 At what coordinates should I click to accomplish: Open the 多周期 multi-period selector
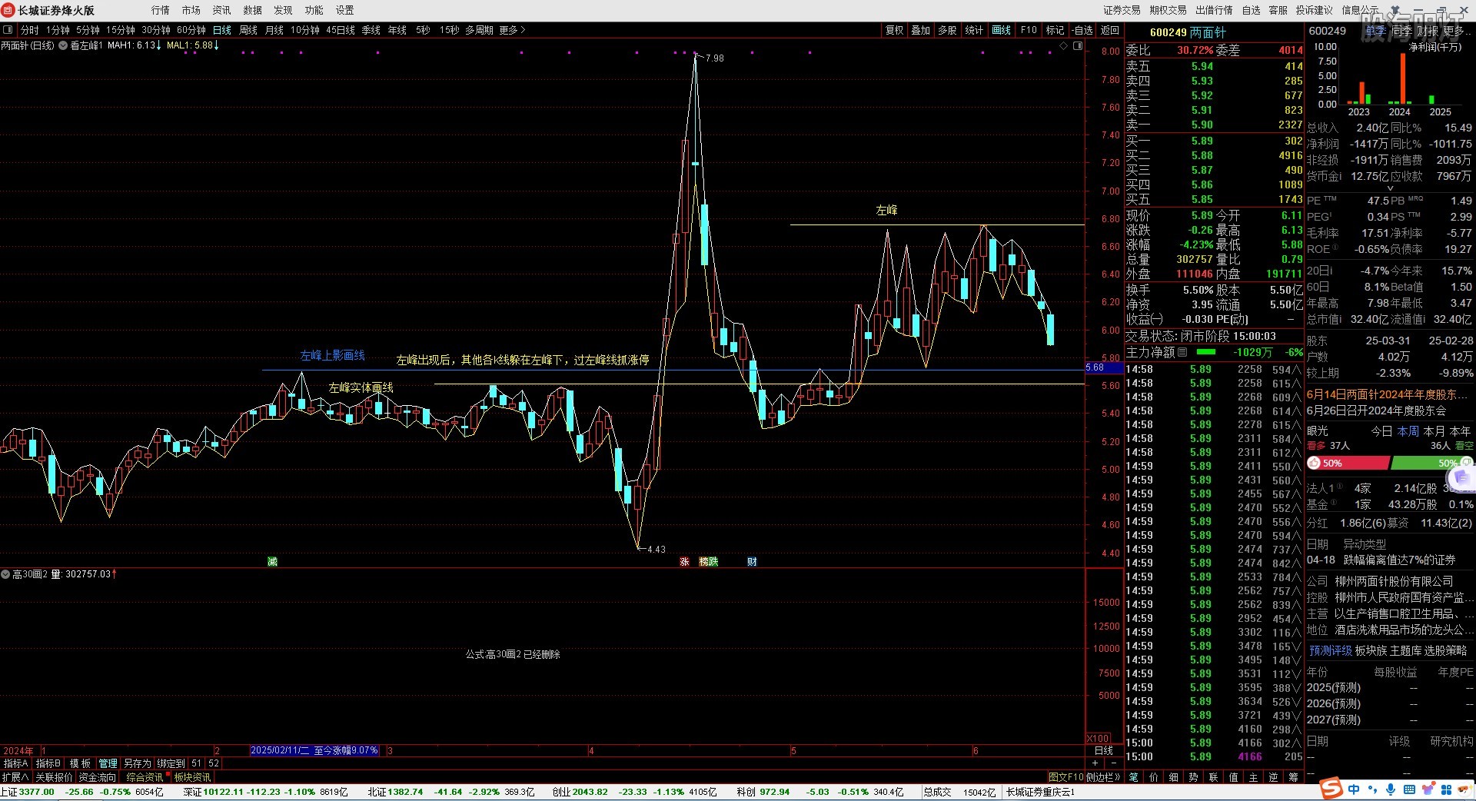(478, 30)
